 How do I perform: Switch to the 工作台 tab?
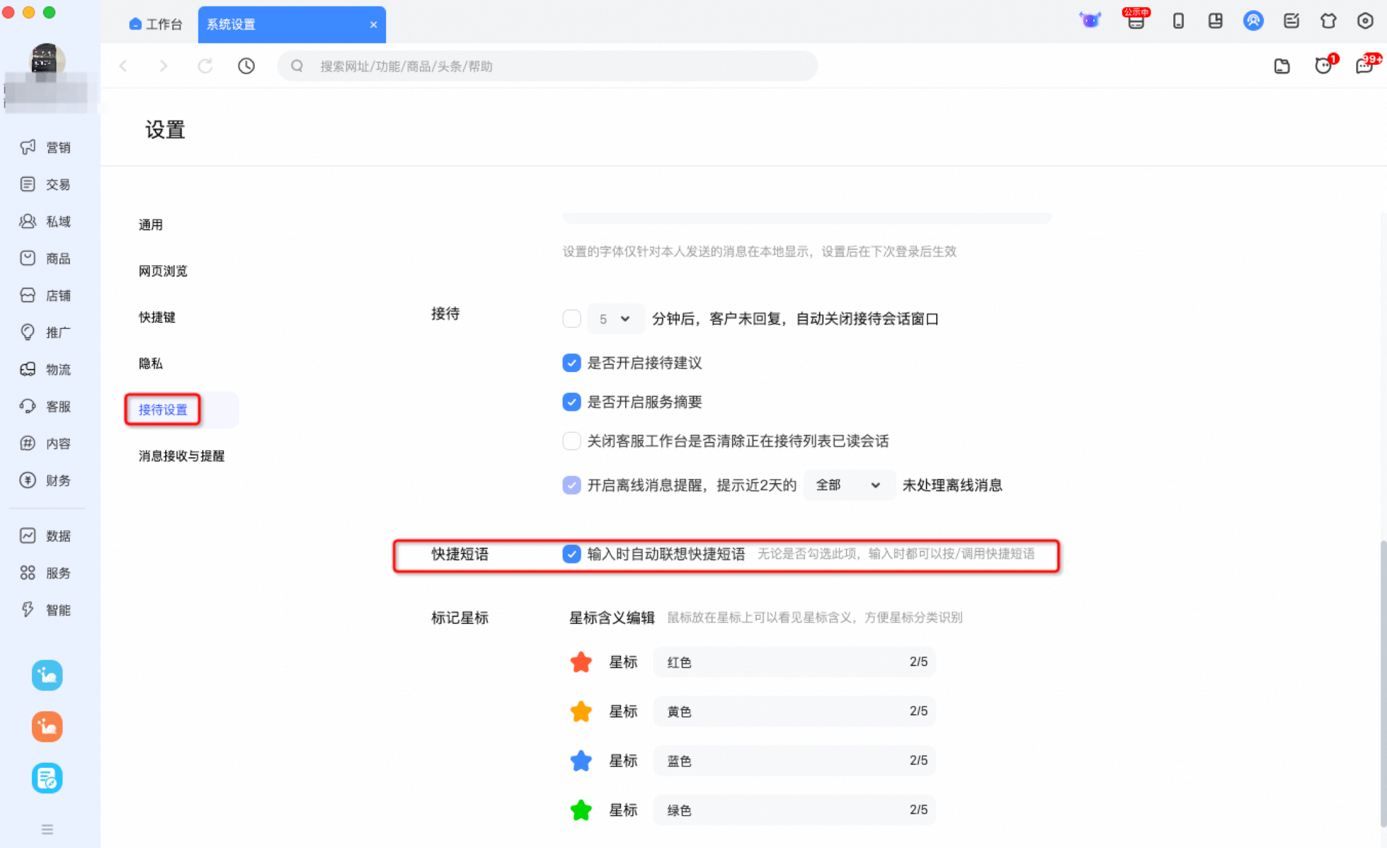tap(156, 24)
